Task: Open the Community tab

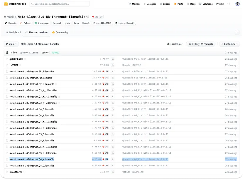Action: click(60, 32)
